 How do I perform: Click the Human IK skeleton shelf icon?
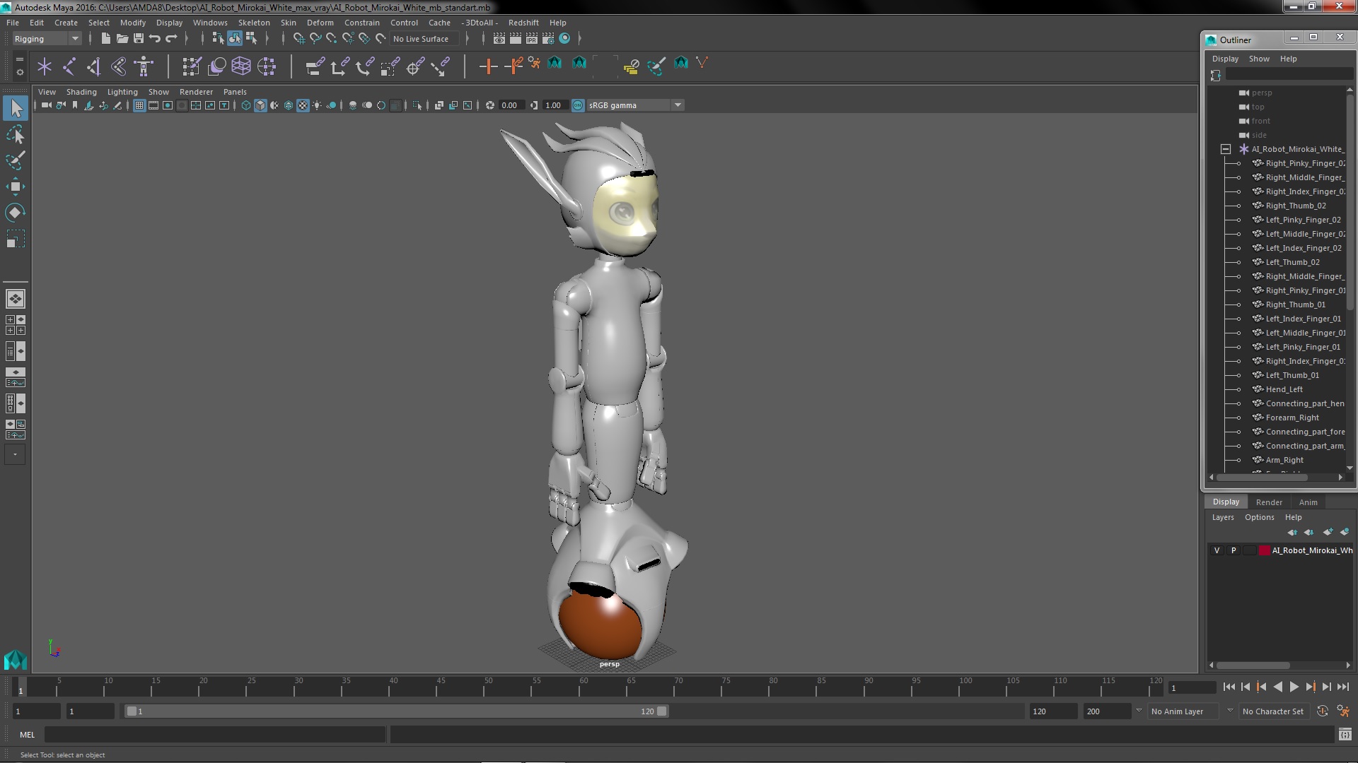[144, 67]
